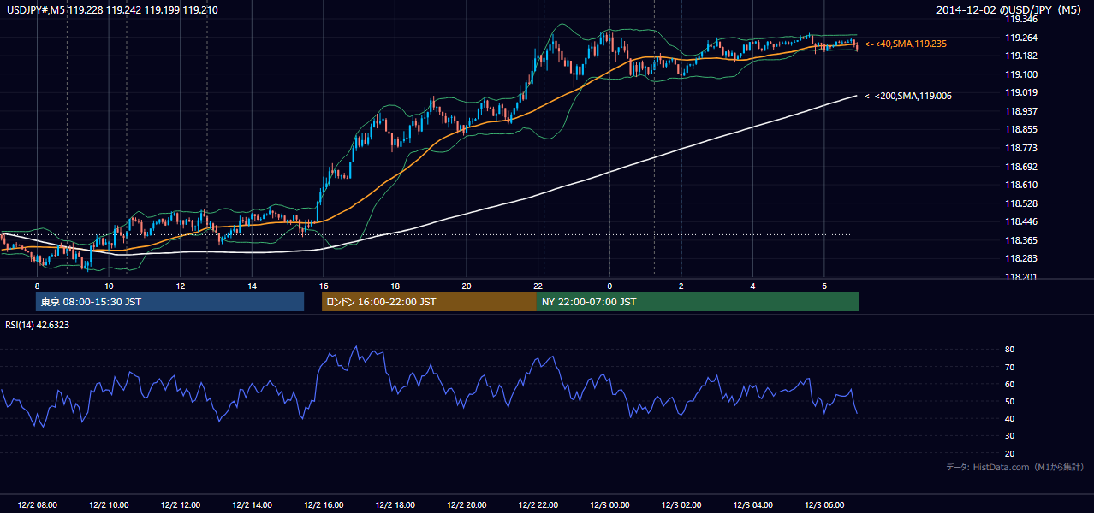Click hour label 16 on price chart axis
The height and width of the screenshot is (513, 1094).
click(x=324, y=286)
